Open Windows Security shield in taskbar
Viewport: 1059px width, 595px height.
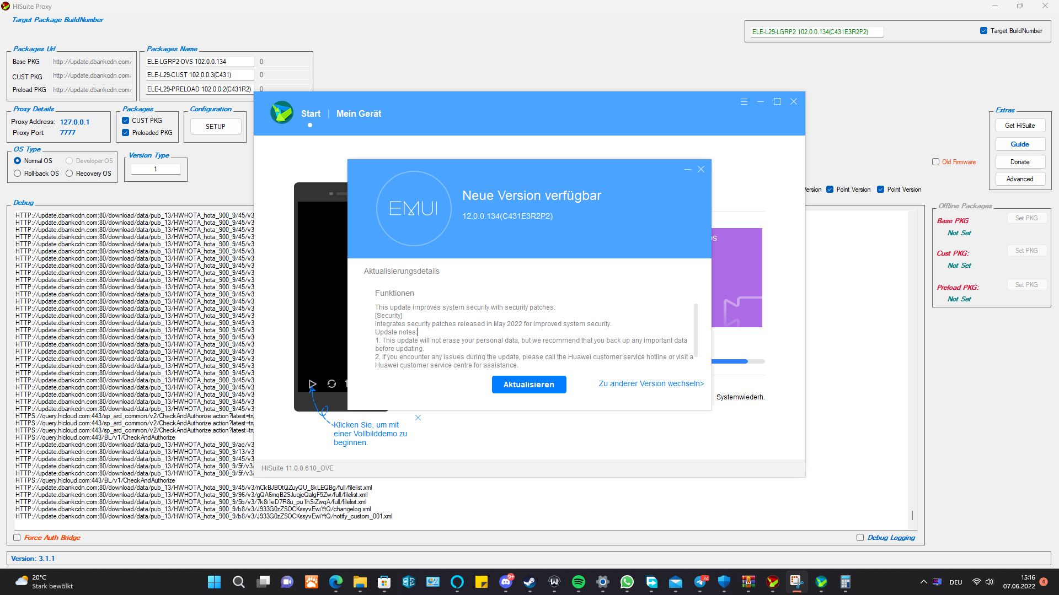coord(724,582)
